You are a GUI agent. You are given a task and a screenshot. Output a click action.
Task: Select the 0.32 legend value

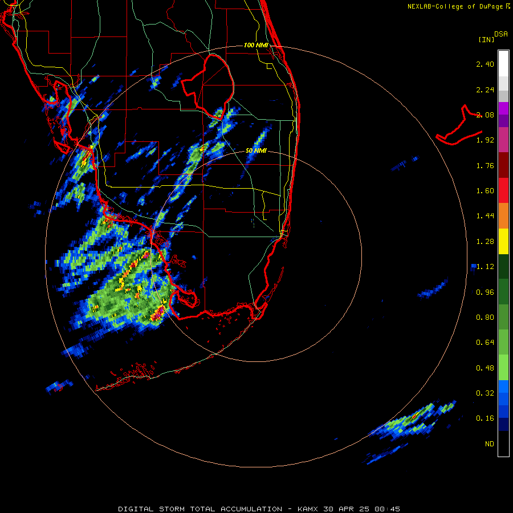click(485, 393)
